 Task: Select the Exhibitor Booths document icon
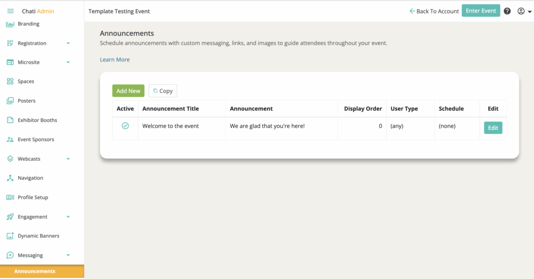(x=10, y=120)
